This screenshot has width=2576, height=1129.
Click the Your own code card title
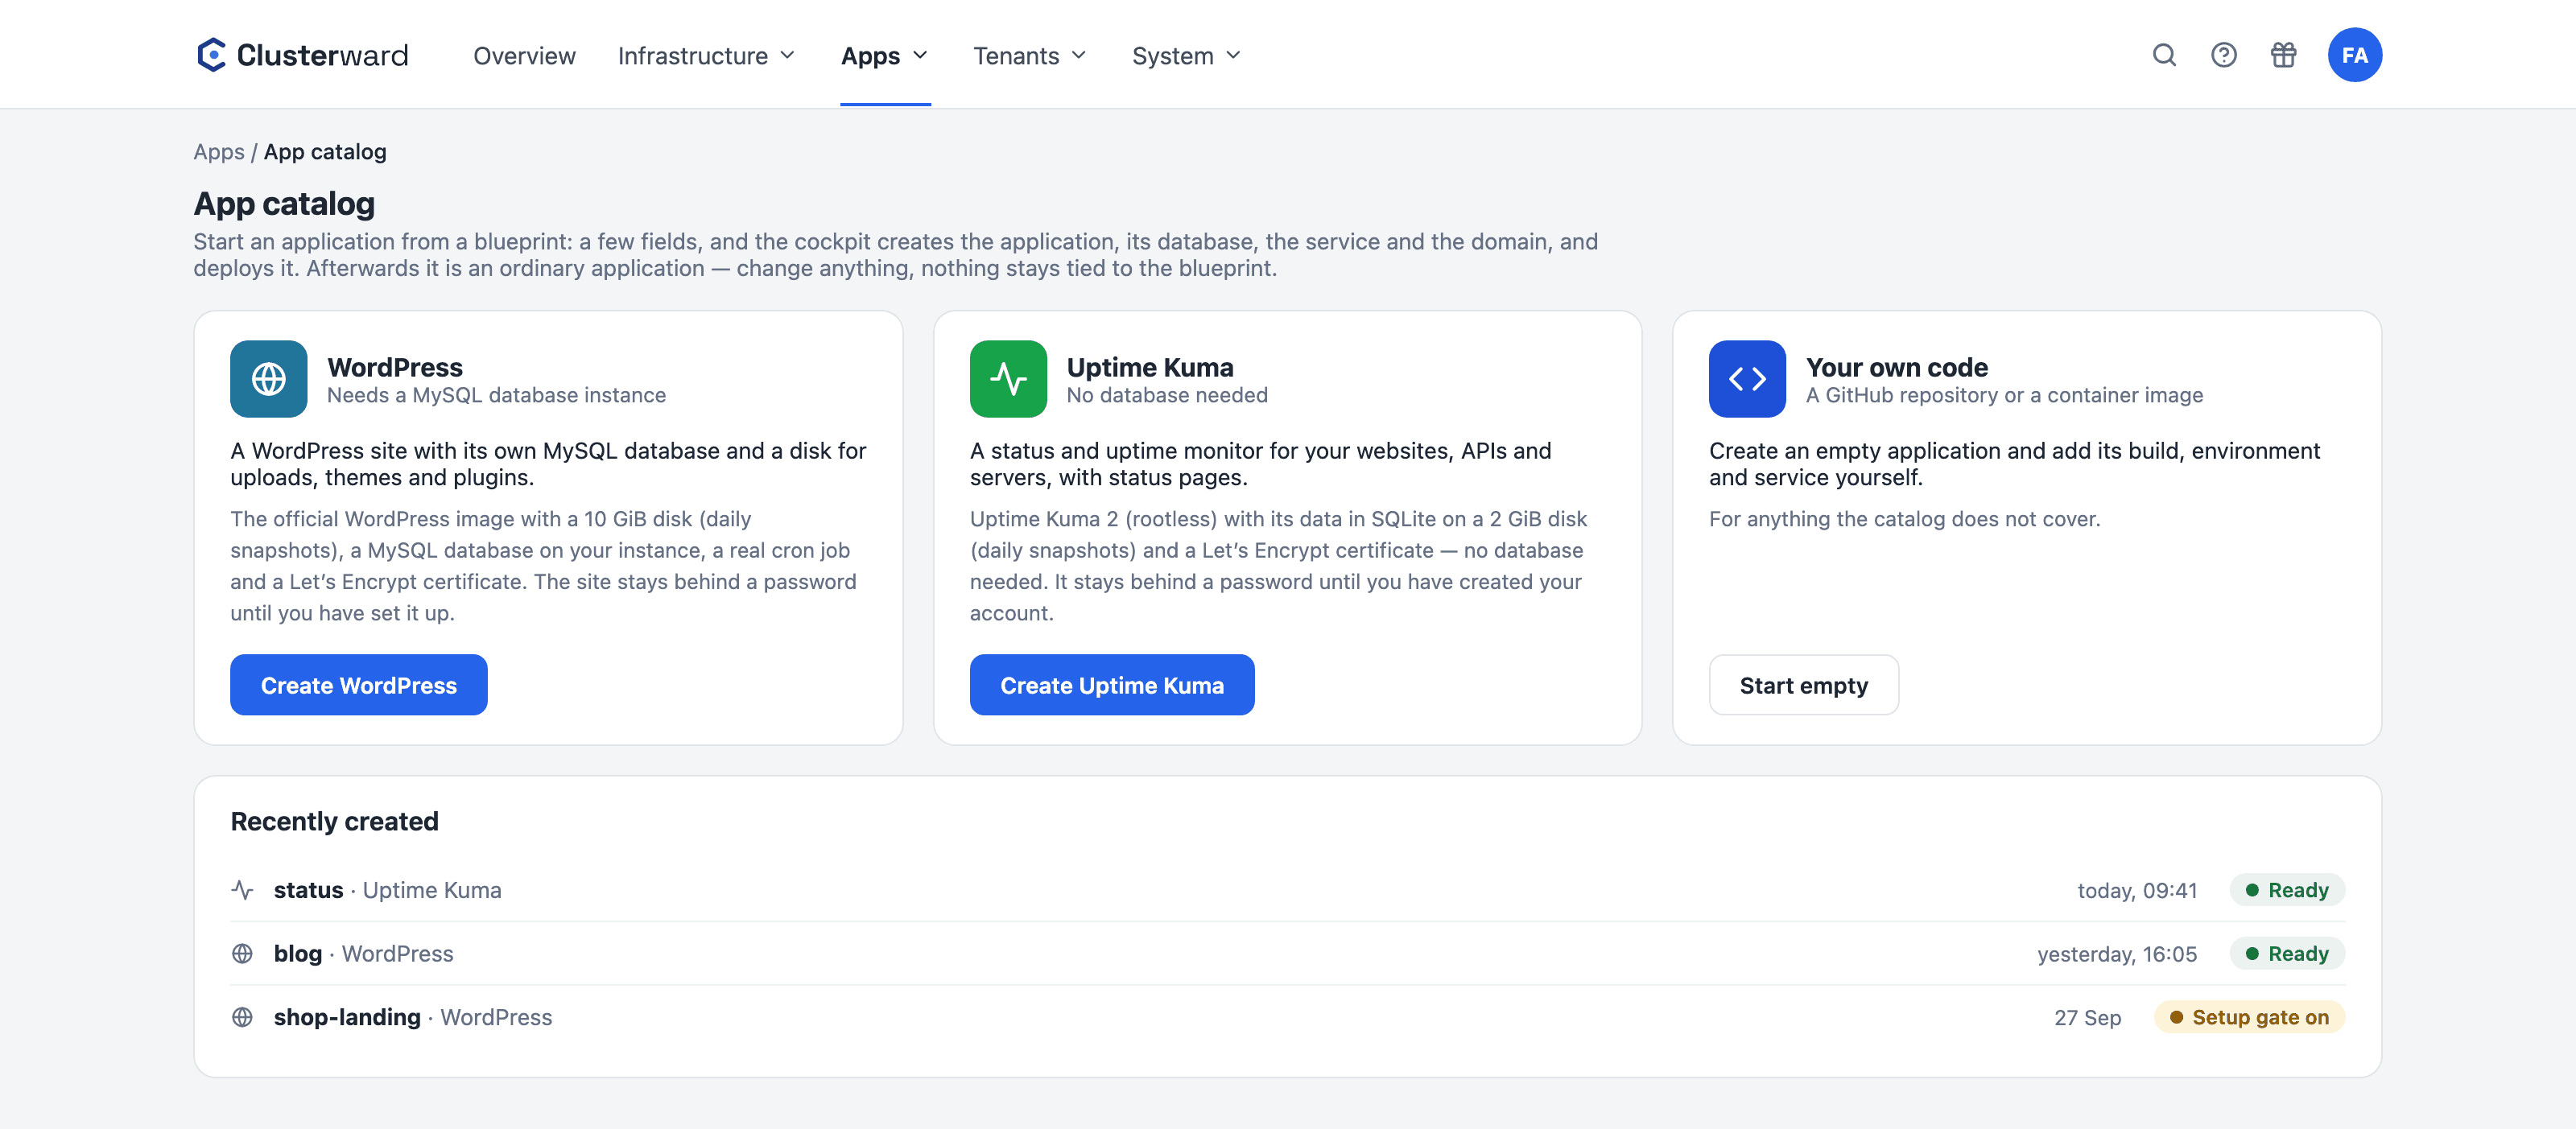point(1896,367)
